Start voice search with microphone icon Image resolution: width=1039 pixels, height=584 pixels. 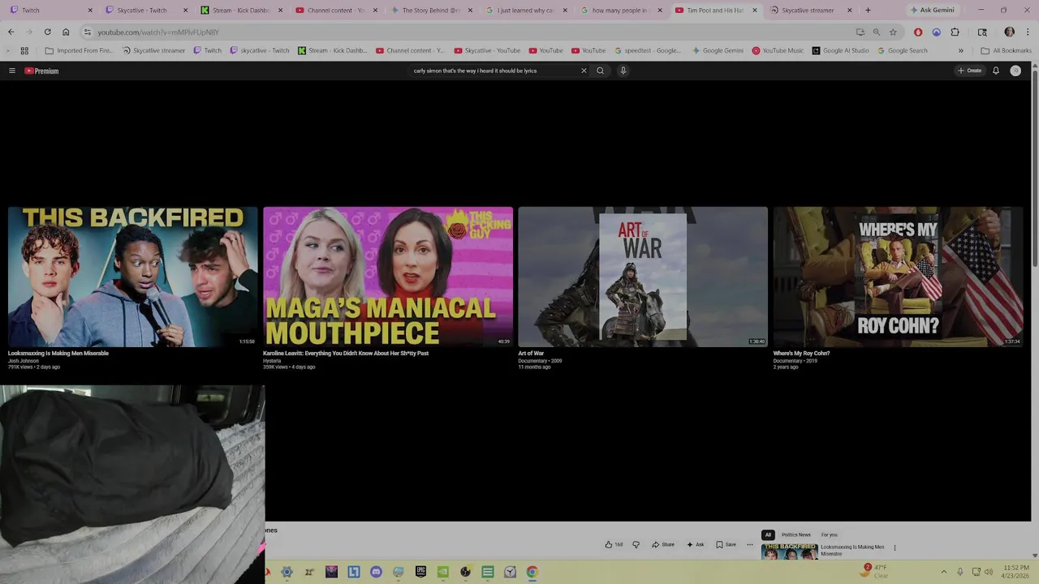pos(623,71)
